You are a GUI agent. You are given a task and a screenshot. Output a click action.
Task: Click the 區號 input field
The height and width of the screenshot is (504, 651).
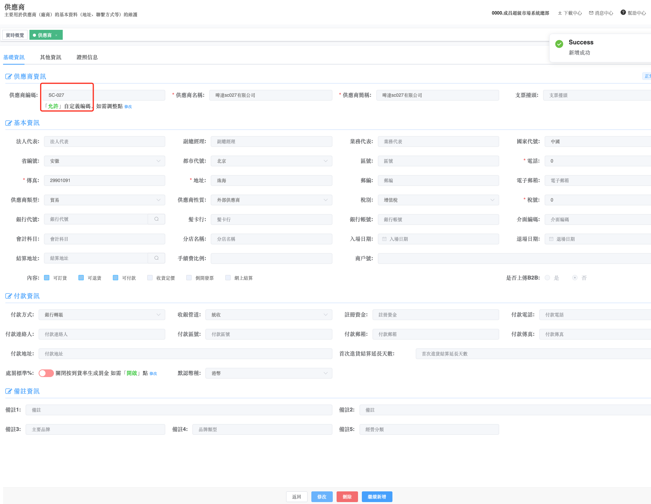click(438, 161)
